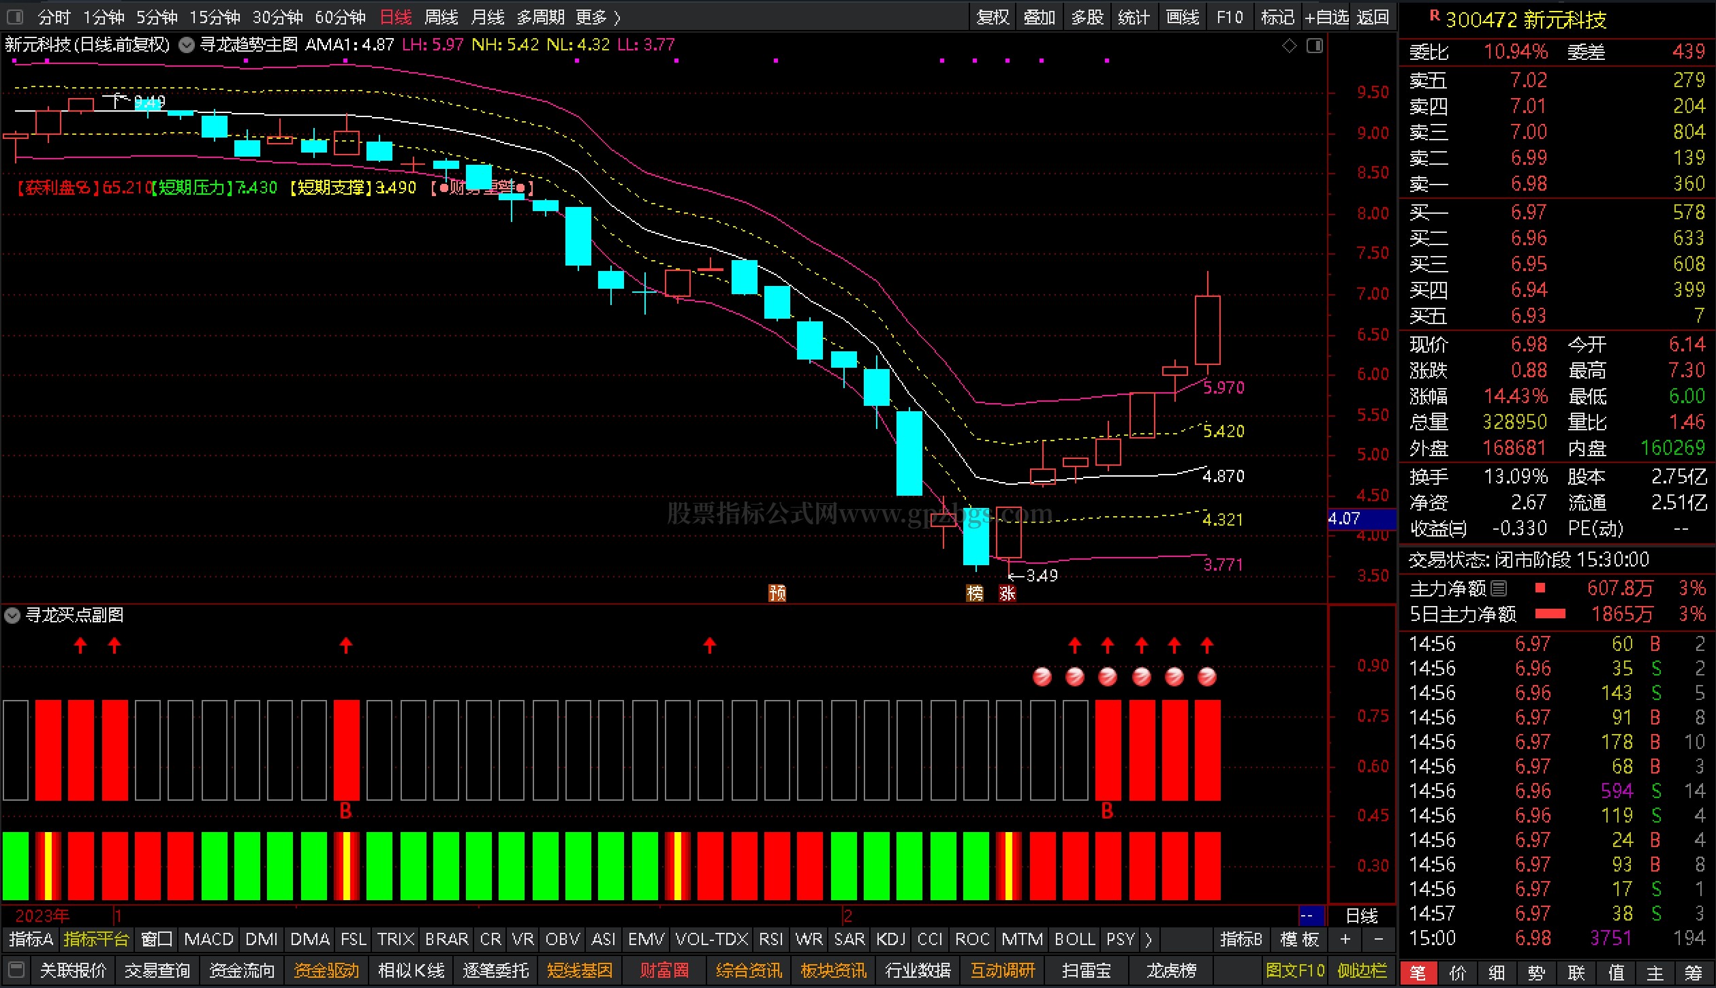The width and height of the screenshot is (1716, 988).
Task: Click the 2023年 timeline label
Action: [42, 915]
